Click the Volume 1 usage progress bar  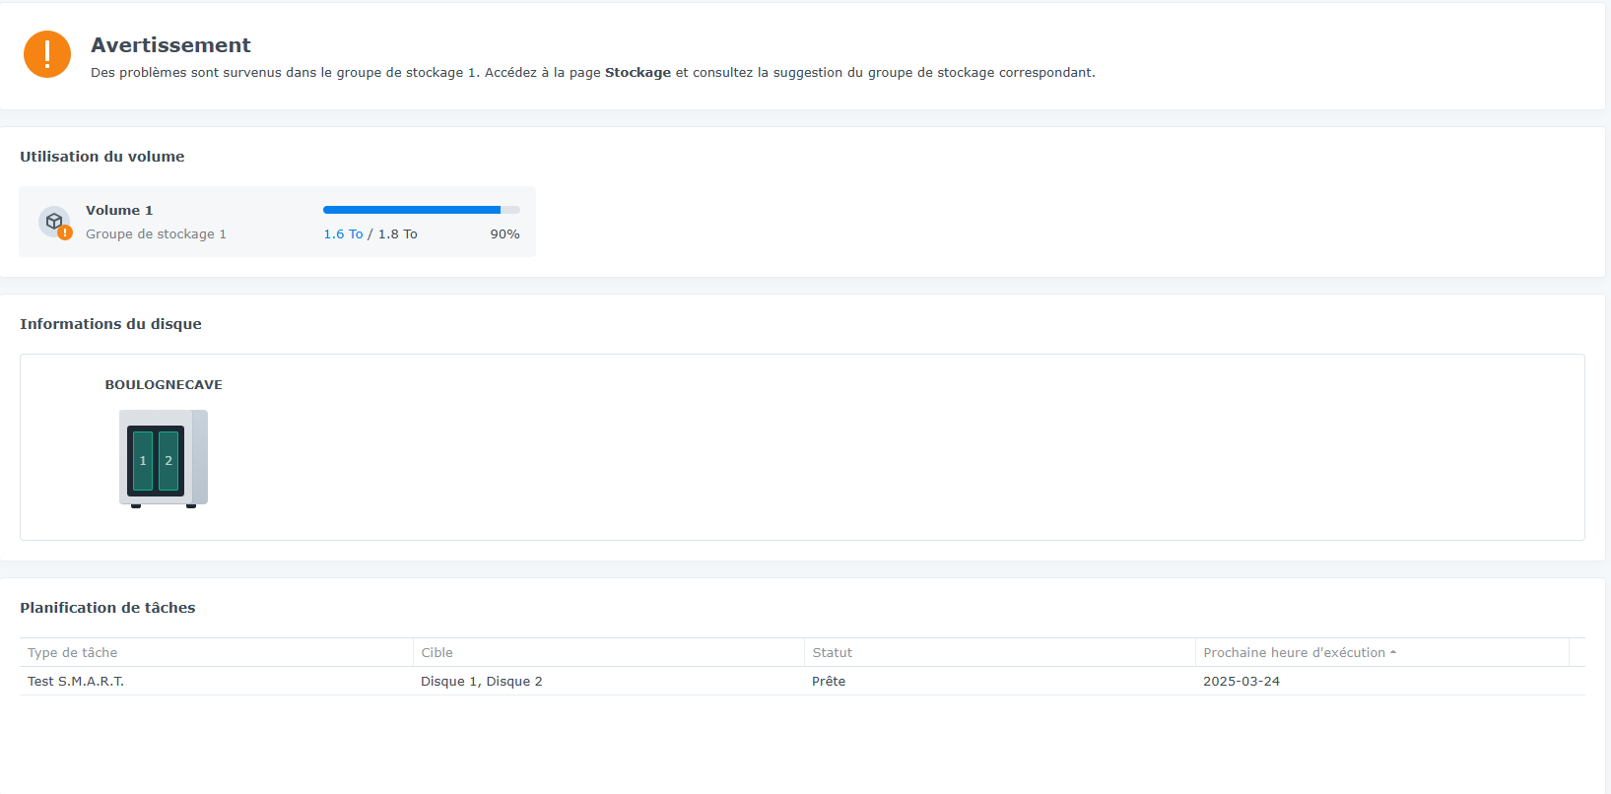point(422,210)
